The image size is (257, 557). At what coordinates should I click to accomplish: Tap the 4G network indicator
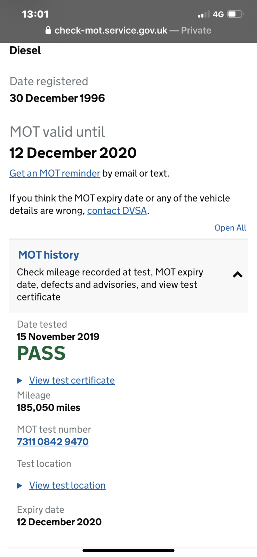tap(218, 14)
